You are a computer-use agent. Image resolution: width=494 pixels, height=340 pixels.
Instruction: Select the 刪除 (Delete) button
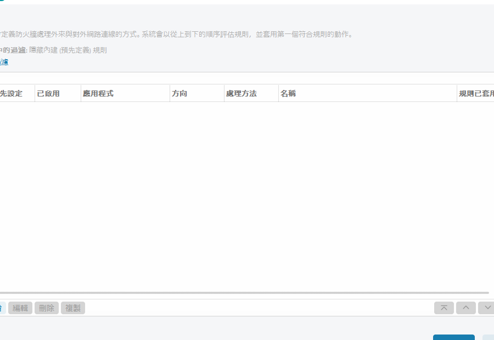point(47,308)
